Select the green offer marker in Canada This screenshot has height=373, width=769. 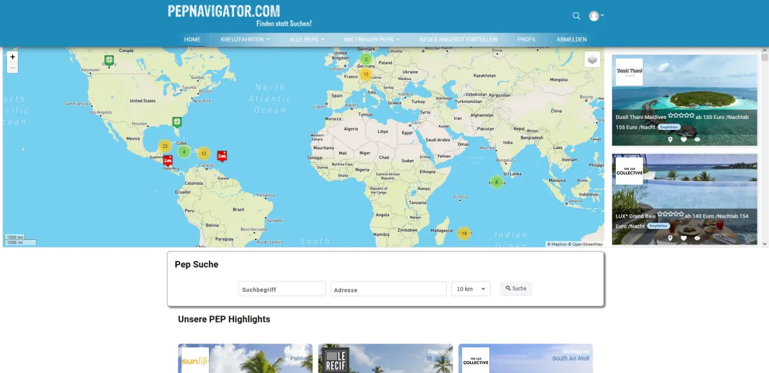110,60
